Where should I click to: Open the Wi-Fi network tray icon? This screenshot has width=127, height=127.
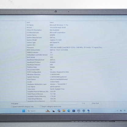tap(125, 111)
